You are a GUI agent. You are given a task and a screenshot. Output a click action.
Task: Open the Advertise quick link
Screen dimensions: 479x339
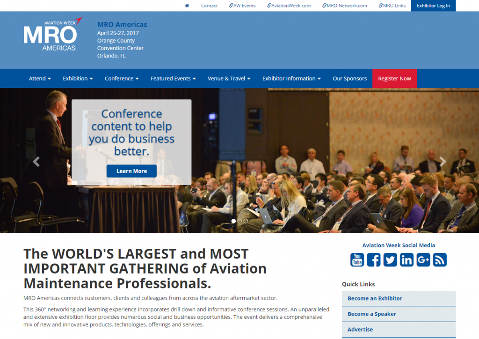tap(399, 330)
